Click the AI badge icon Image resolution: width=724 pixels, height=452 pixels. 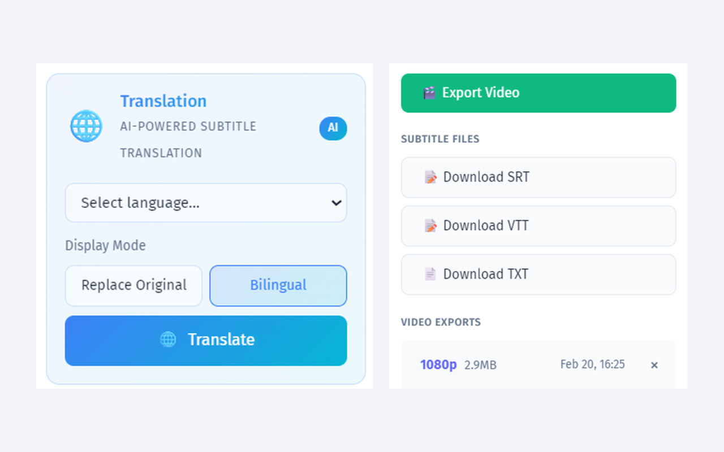[333, 128]
